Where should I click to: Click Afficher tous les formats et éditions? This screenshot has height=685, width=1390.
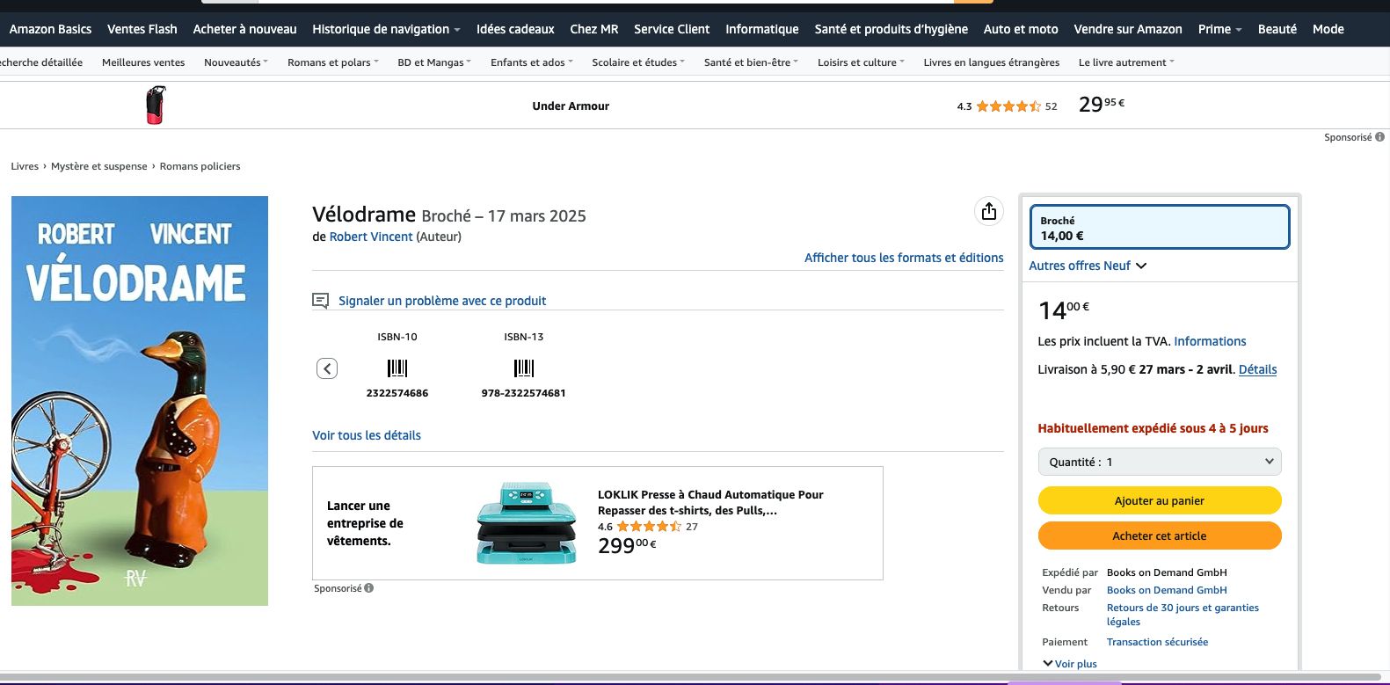904,258
